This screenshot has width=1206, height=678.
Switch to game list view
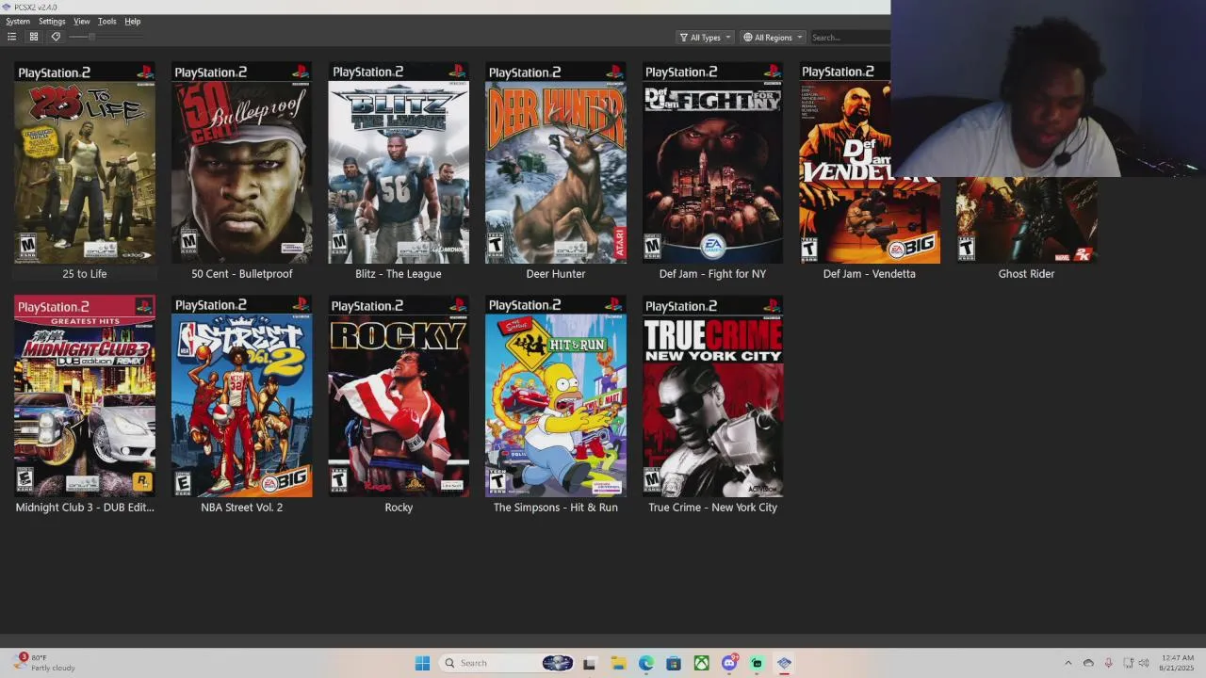pos(11,37)
